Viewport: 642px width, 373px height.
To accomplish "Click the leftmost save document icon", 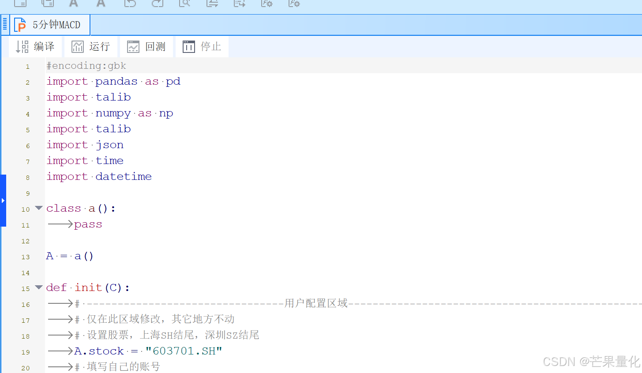I will click(x=20, y=5).
